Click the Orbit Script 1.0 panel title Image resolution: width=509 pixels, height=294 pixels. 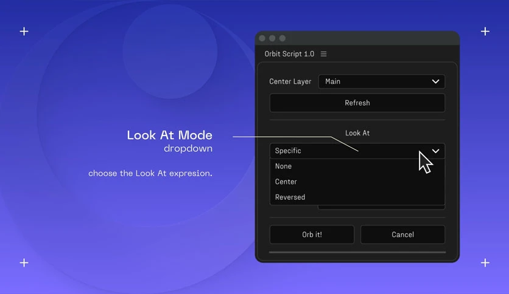[289, 53]
